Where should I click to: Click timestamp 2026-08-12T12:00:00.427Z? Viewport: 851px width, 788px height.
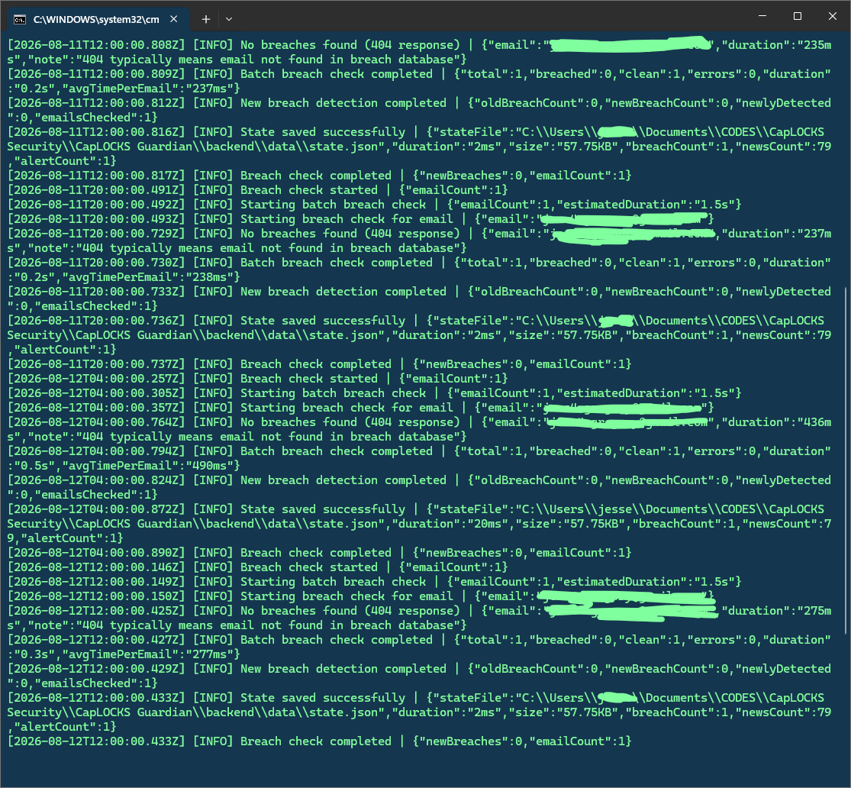click(96, 640)
